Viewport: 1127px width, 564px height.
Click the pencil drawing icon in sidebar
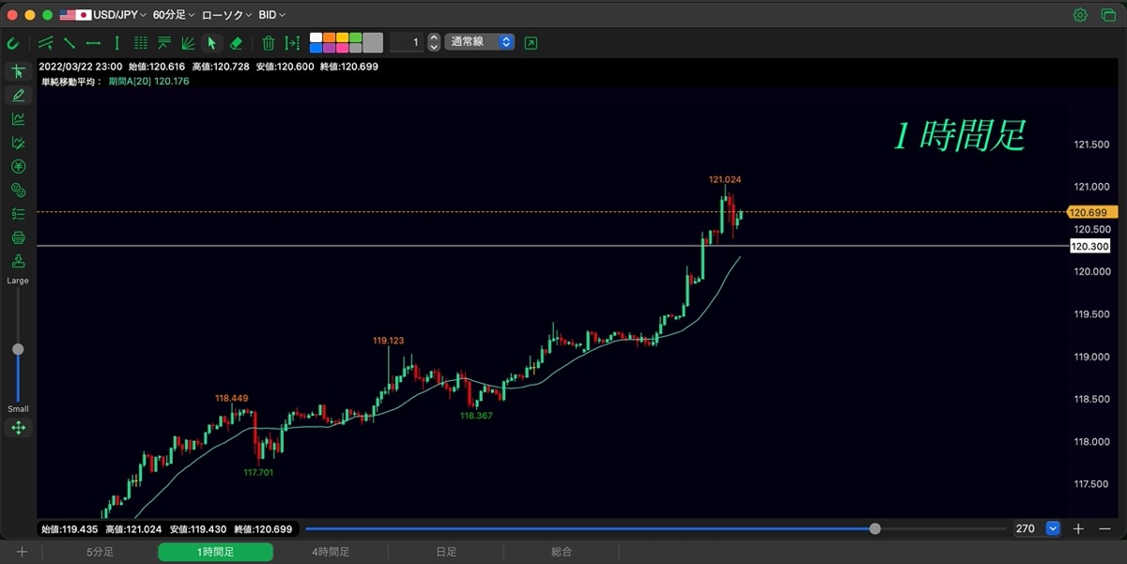tap(18, 95)
